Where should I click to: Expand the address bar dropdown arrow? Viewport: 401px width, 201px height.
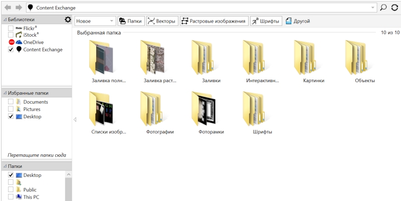pos(372,8)
